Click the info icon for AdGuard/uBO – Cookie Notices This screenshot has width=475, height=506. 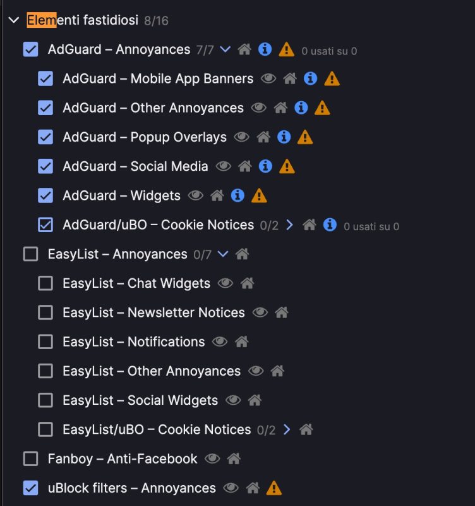pos(329,225)
